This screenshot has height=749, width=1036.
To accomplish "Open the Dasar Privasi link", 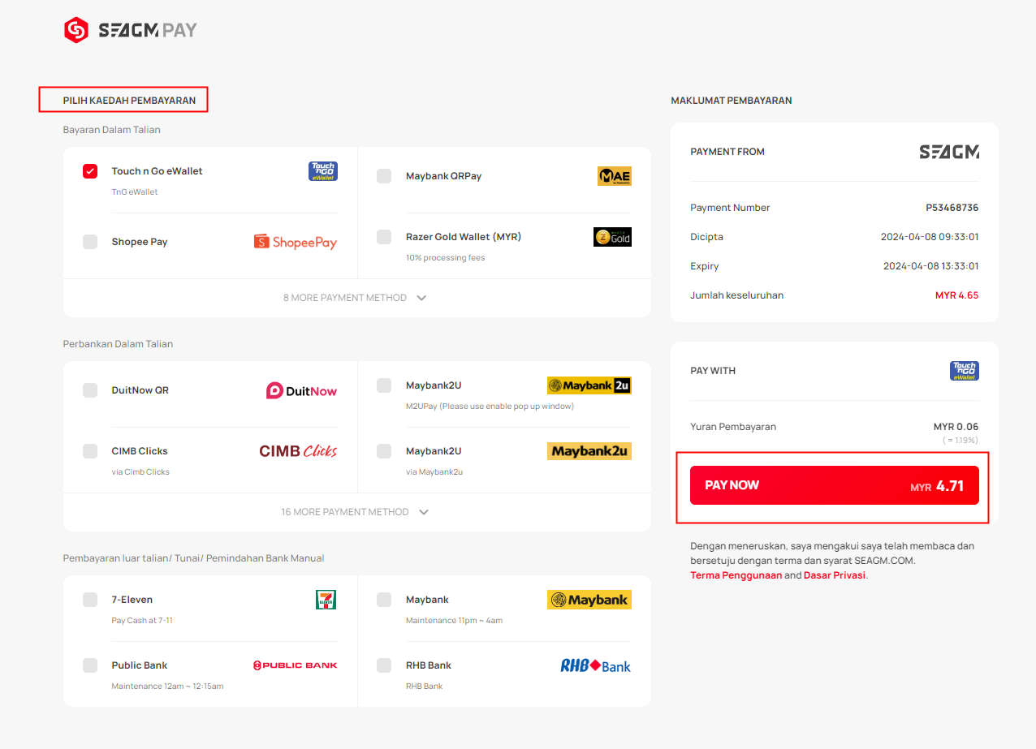I will (x=835, y=575).
